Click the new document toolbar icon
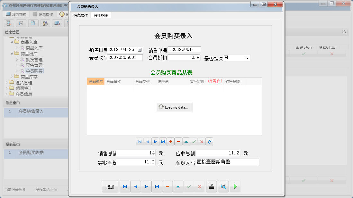Screen dimensions: 353x198 coord(33,23)
